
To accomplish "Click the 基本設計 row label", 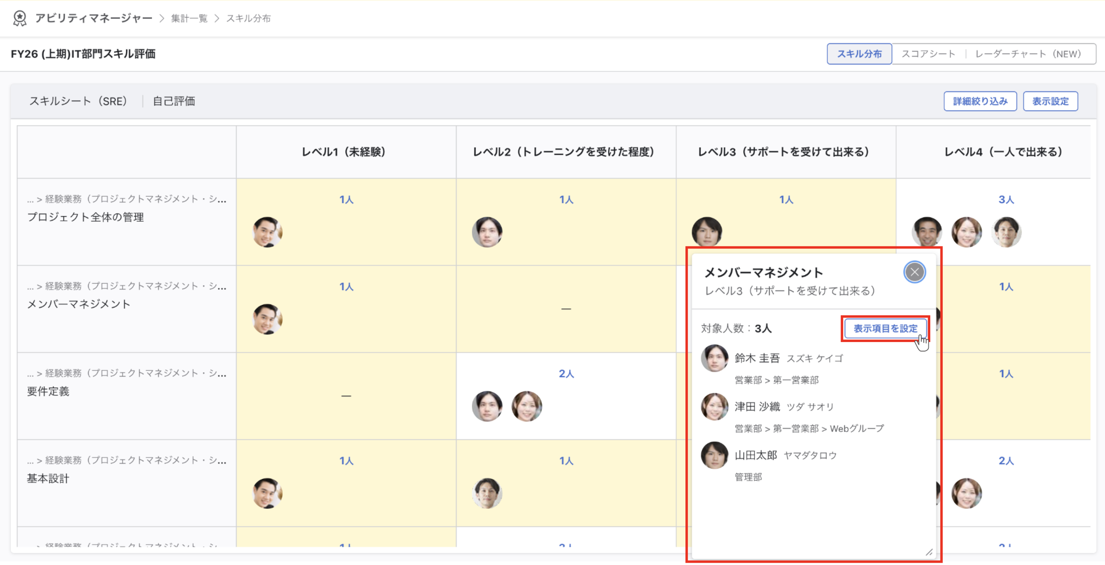I will tap(48, 478).
